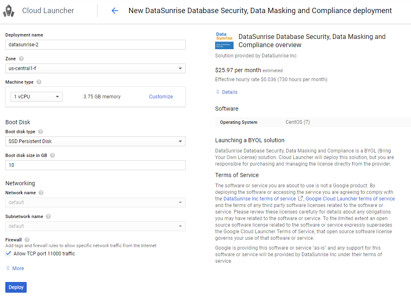Viewport: 411px width, 307px height.
Task: Click the Cloud Launcher title text
Action: [48, 11]
